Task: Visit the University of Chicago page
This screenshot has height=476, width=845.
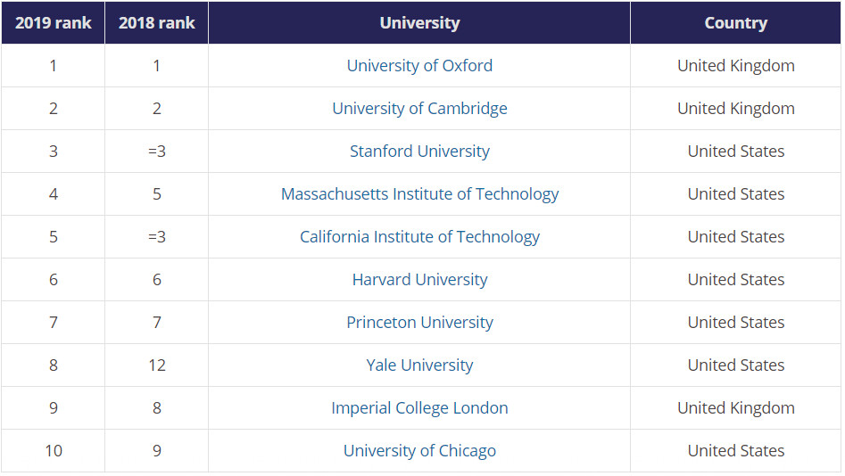Action: point(419,451)
